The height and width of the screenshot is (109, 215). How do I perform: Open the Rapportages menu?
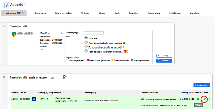coord(154,13)
